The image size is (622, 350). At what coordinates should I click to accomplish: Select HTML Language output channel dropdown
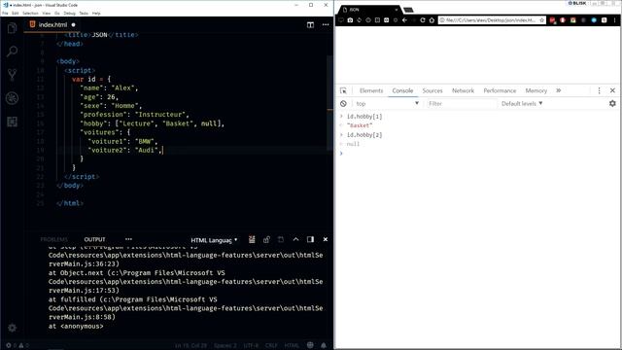214,240
